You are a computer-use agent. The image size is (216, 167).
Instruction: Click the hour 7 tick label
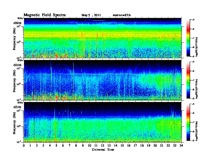(70, 146)
